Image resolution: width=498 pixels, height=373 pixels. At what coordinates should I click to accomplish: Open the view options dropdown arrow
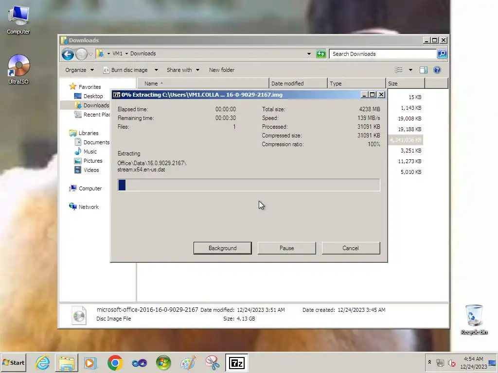click(410, 70)
